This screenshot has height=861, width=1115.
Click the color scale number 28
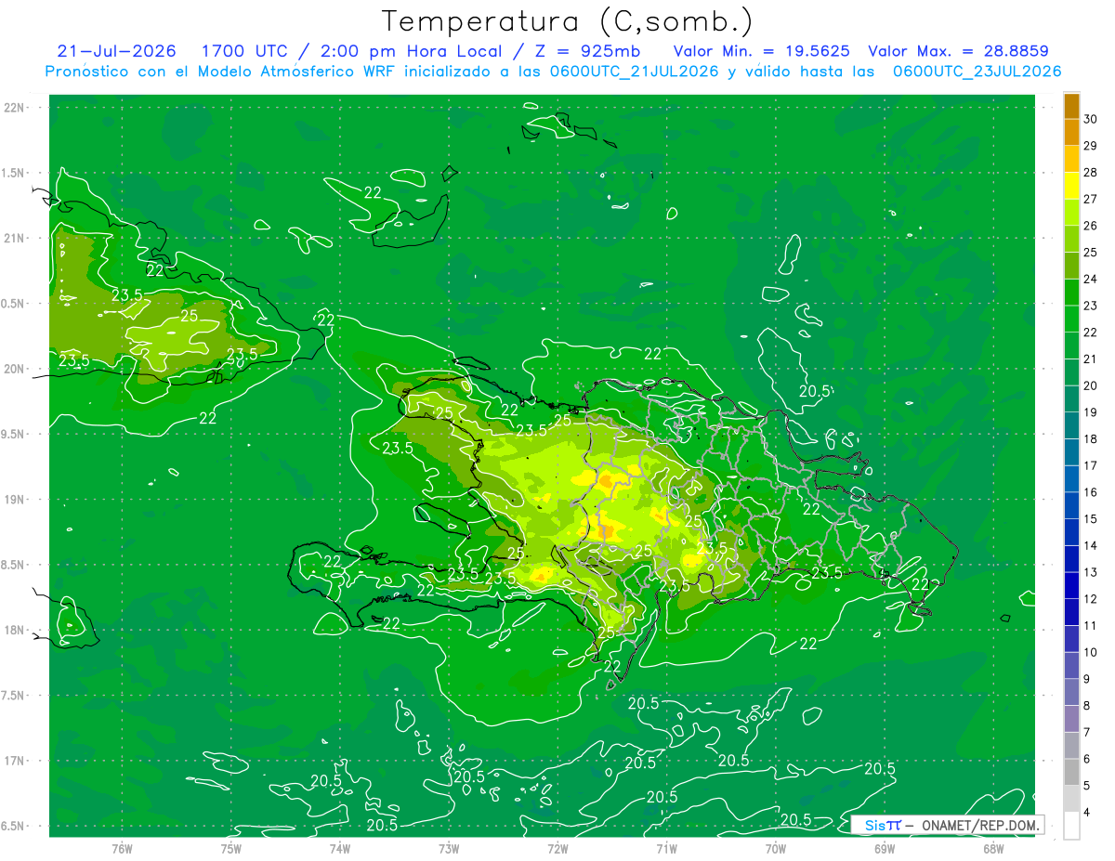point(1091,173)
